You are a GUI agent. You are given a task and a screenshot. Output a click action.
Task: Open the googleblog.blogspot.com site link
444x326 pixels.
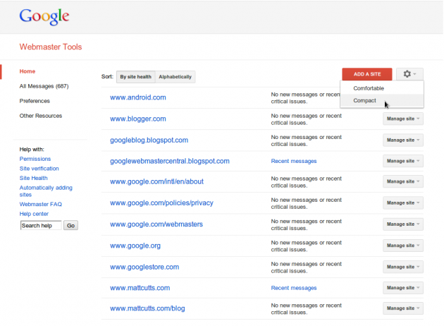[x=149, y=140]
